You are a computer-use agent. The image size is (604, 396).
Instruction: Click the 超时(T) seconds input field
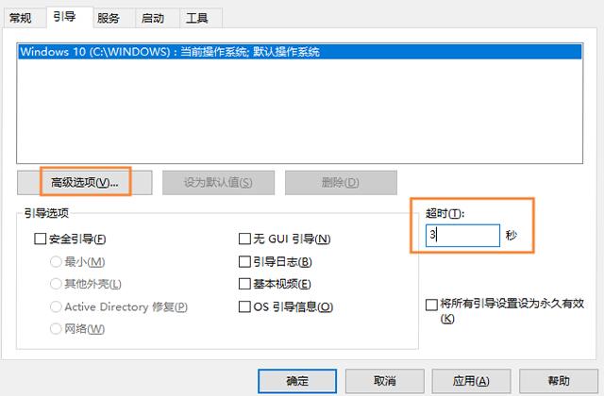(x=462, y=235)
